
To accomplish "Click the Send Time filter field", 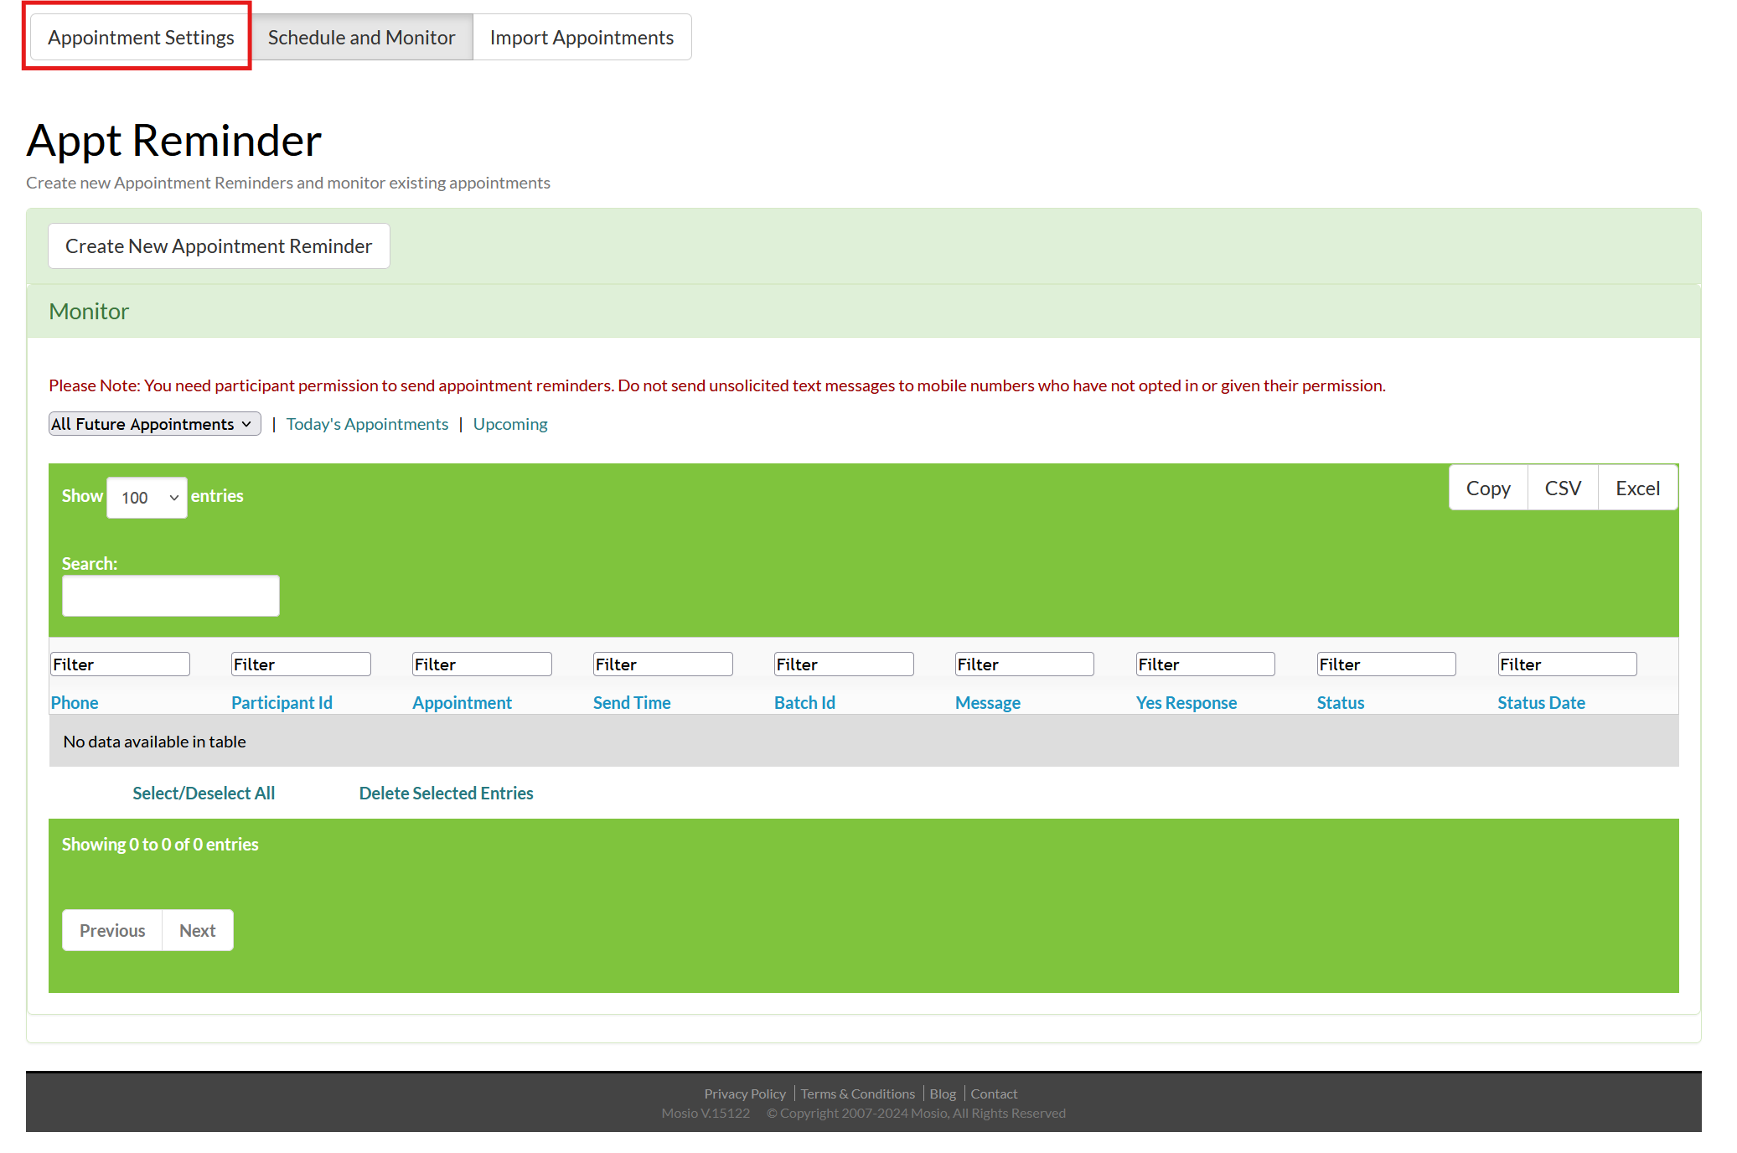I will [664, 664].
